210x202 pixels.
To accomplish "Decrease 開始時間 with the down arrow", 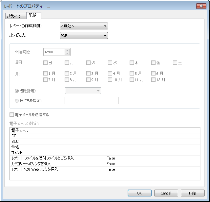I will coord(67,54).
